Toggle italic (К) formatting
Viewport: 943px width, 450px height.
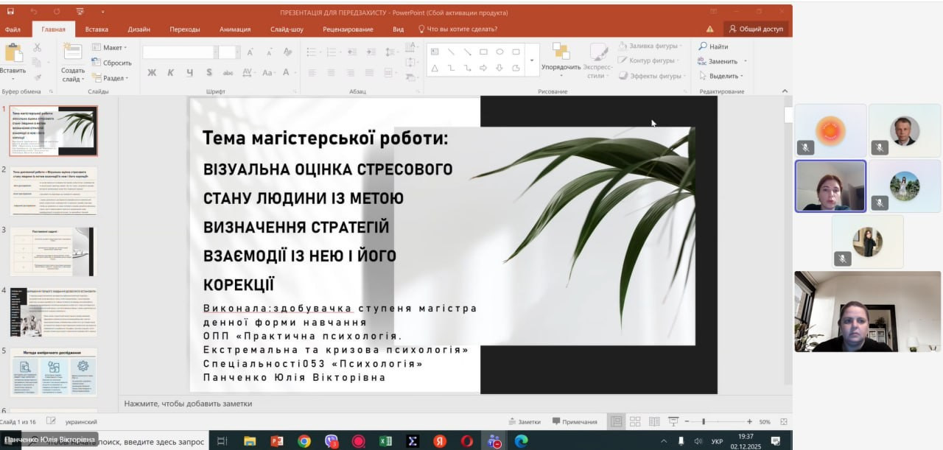point(170,72)
